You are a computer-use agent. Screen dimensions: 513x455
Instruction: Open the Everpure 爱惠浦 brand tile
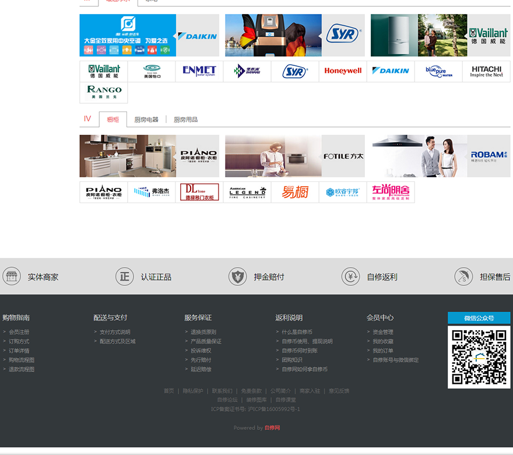pos(247,71)
